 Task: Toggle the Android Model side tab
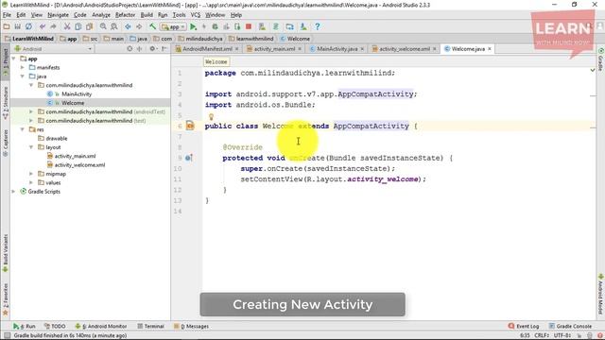601,294
